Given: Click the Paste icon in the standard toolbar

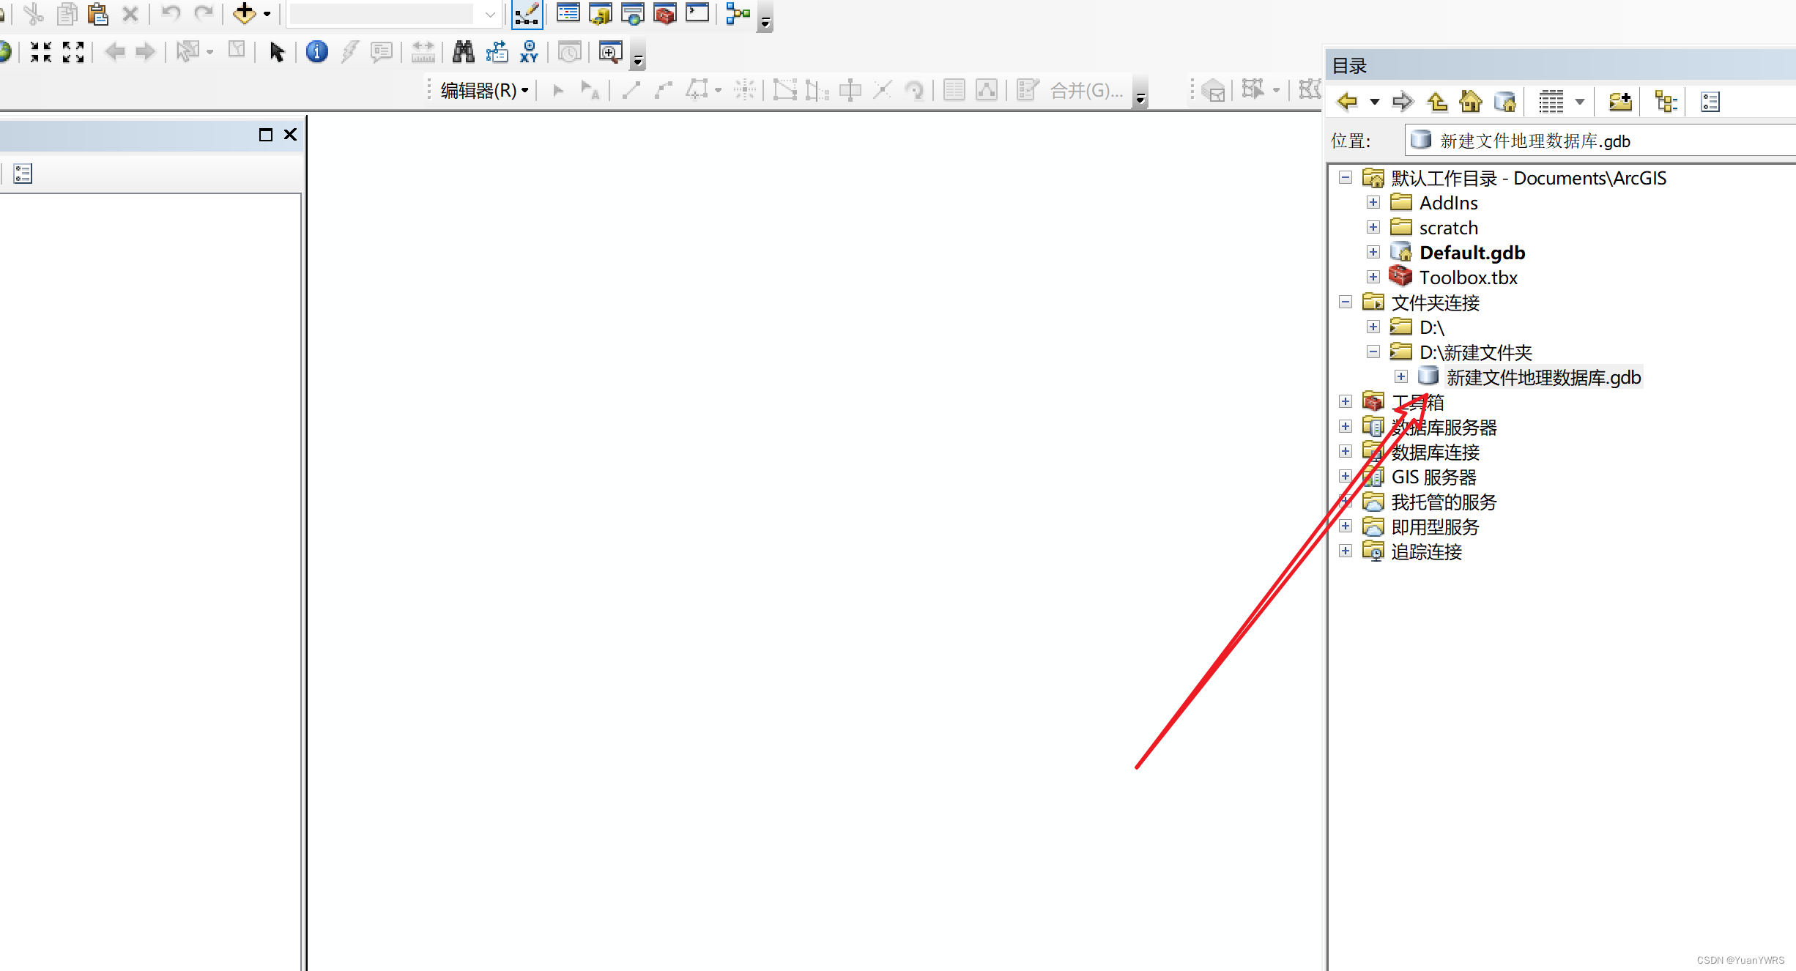Looking at the screenshot, I should coord(98,14).
